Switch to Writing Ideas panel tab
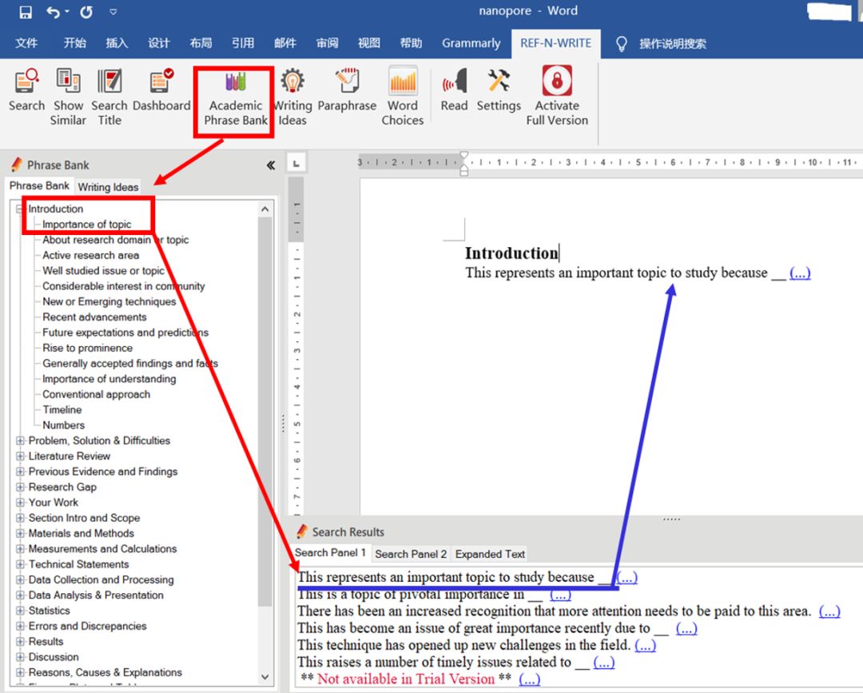 coord(108,186)
